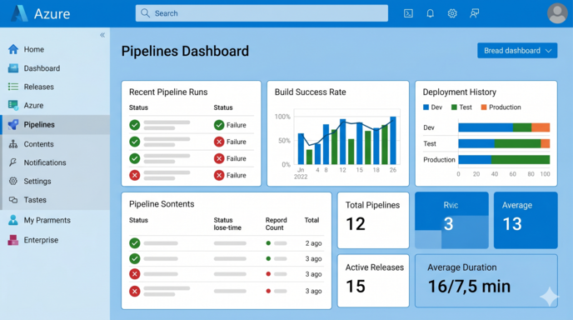Open the Bread dashboard dropdown
573x320 pixels.
click(517, 51)
